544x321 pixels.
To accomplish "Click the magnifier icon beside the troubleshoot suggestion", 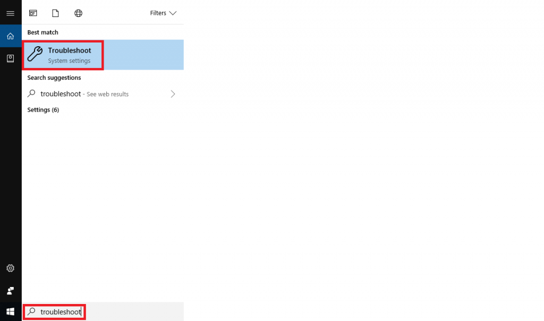I will pyautogui.click(x=31, y=94).
